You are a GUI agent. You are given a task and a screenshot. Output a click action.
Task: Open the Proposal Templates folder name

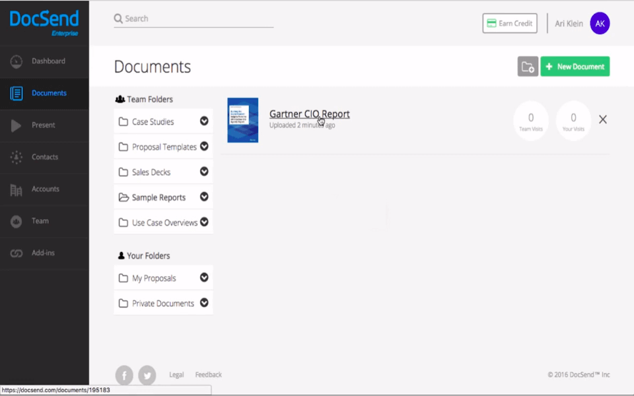point(164,147)
